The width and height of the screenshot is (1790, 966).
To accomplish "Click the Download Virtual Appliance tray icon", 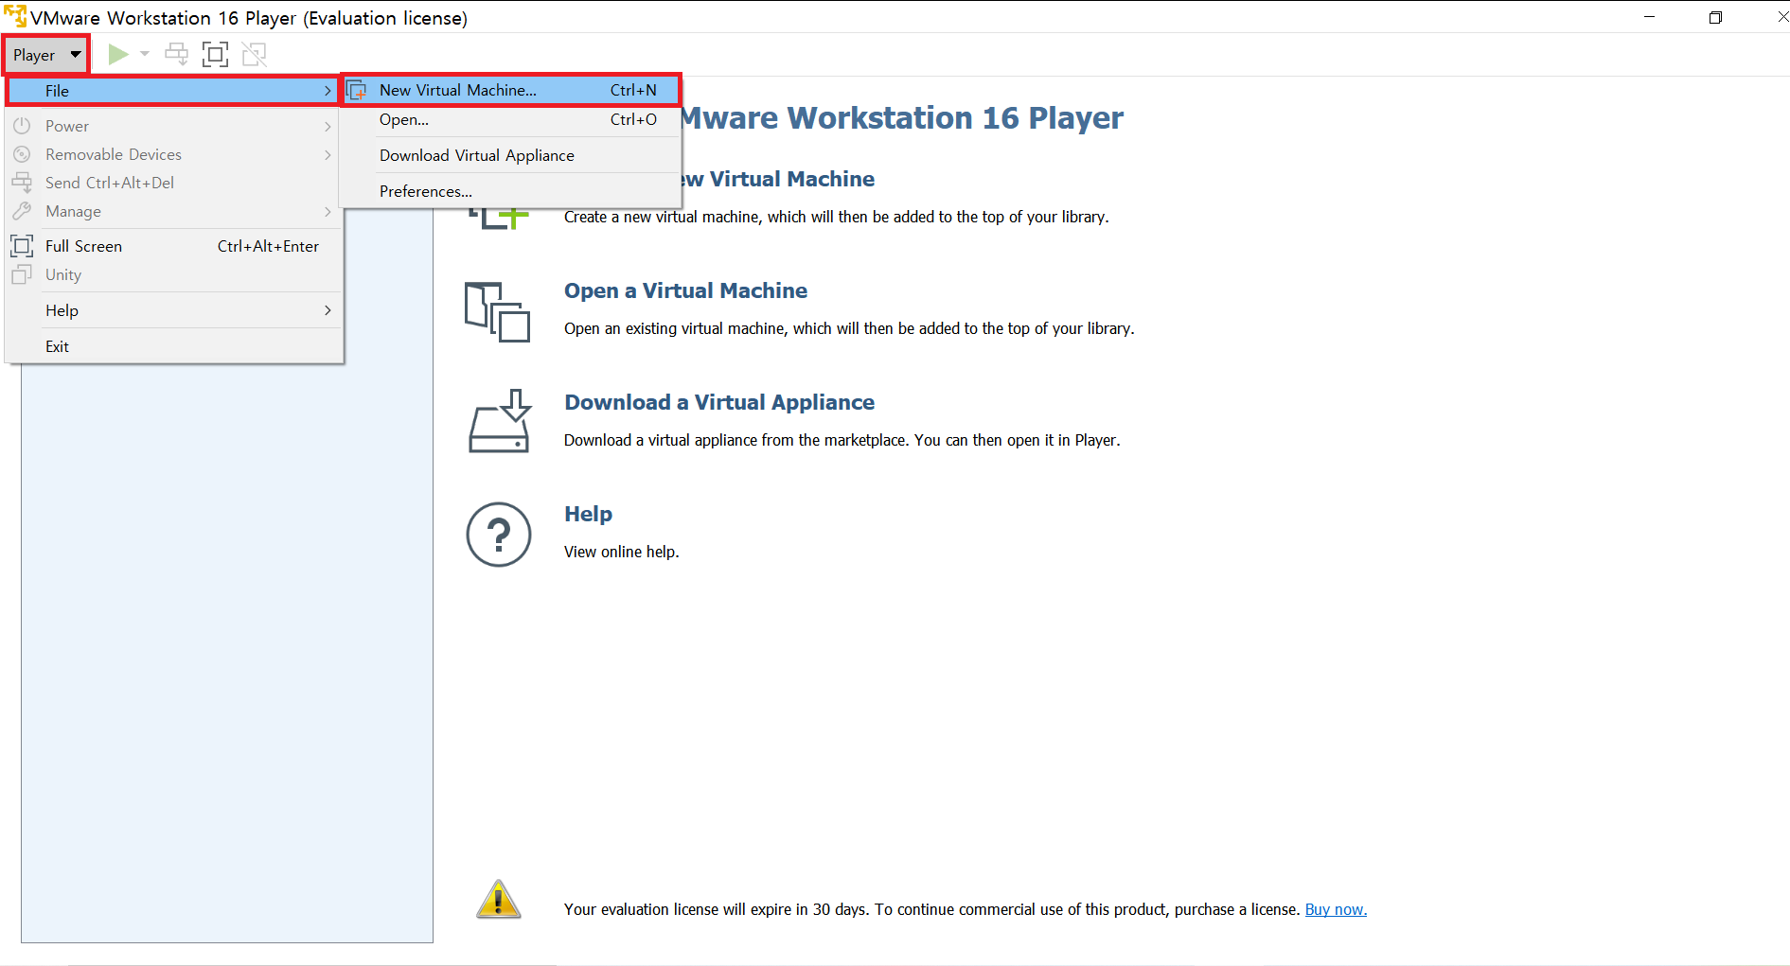I will (499, 421).
